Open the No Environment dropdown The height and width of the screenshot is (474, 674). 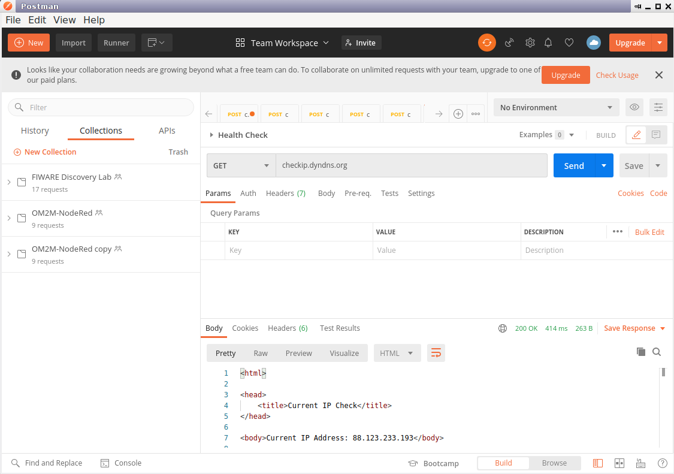(x=556, y=107)
